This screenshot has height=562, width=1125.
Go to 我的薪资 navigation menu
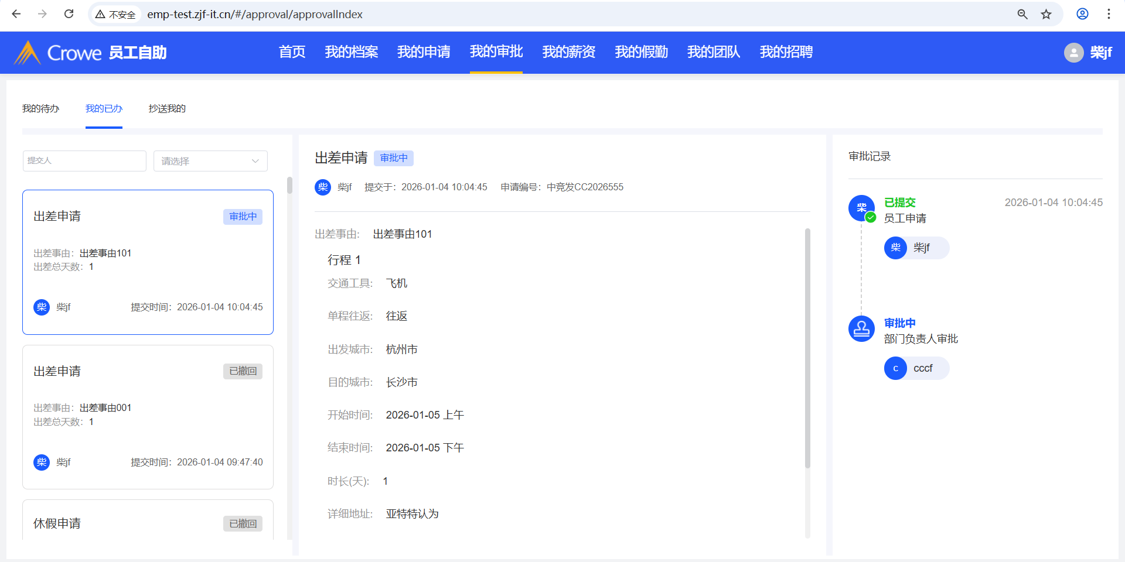point(568,52)
